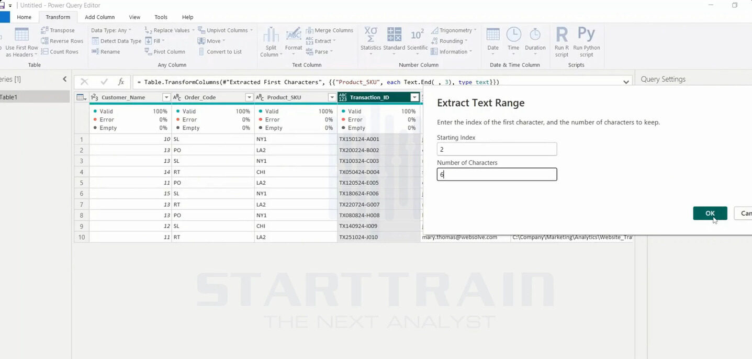Click Convert to List
752x359 pixels.
coord(220,52)
